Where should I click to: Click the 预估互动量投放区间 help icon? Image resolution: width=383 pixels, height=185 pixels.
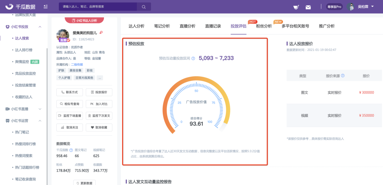(x=193, y=58)
